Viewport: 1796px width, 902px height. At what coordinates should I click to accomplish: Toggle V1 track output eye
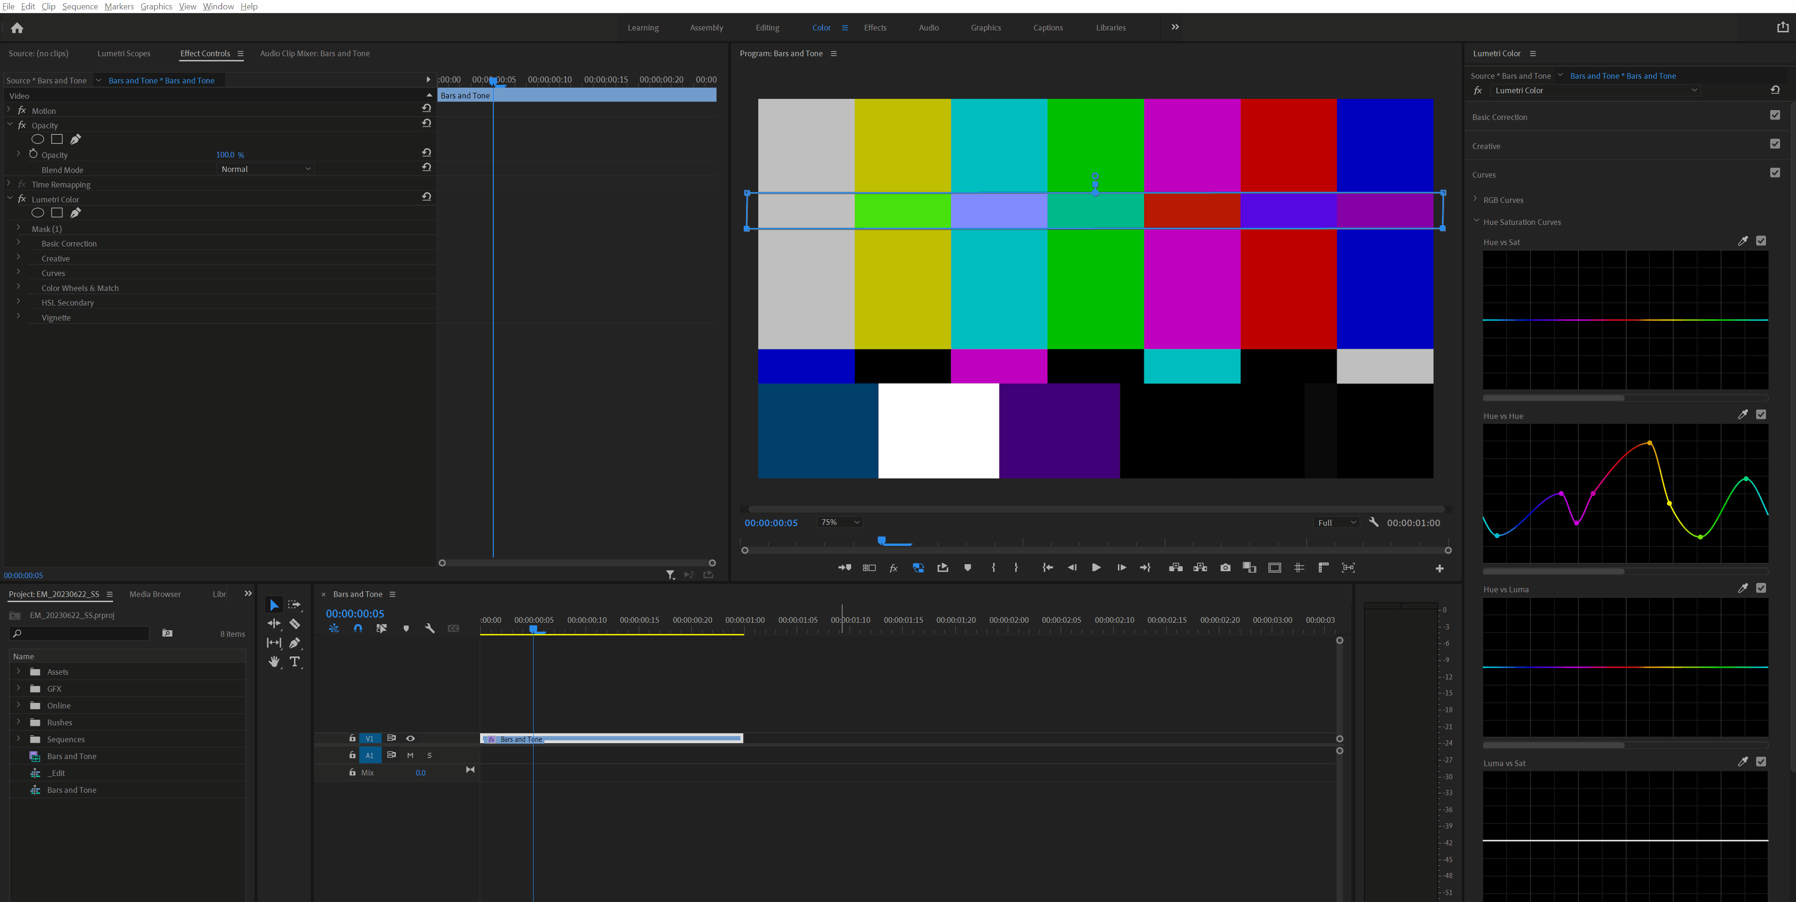click(411, 738)
